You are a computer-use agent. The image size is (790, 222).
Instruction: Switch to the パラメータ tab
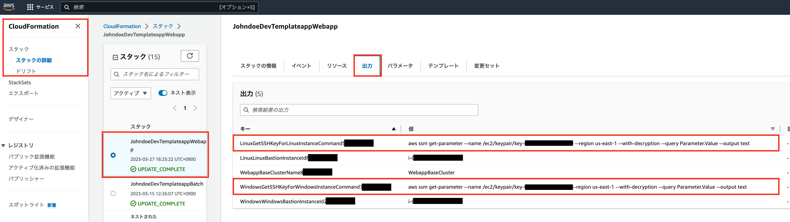click(x=400, y=66)
